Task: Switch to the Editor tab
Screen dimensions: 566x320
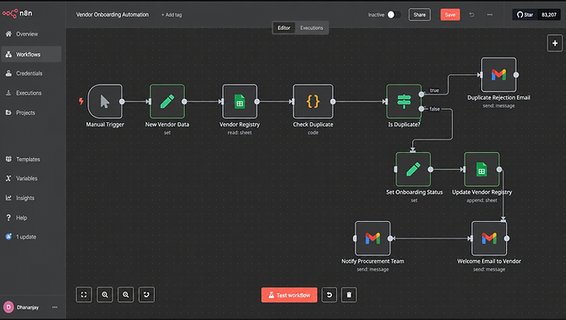Action: [284, 27]
